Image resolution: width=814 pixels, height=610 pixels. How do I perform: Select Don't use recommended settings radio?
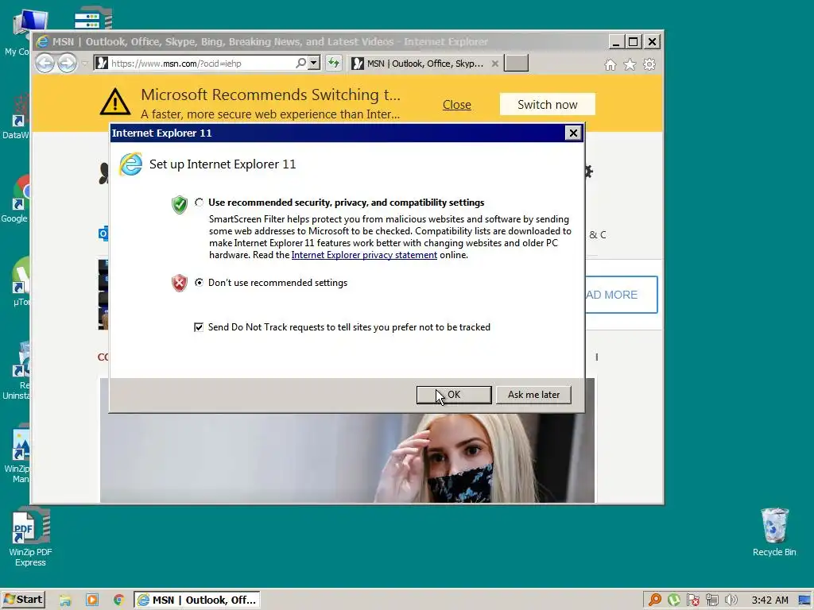point(200,282)
